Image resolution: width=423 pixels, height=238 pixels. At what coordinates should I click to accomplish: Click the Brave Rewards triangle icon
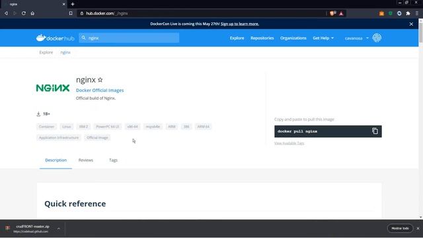tap(341, 13)
